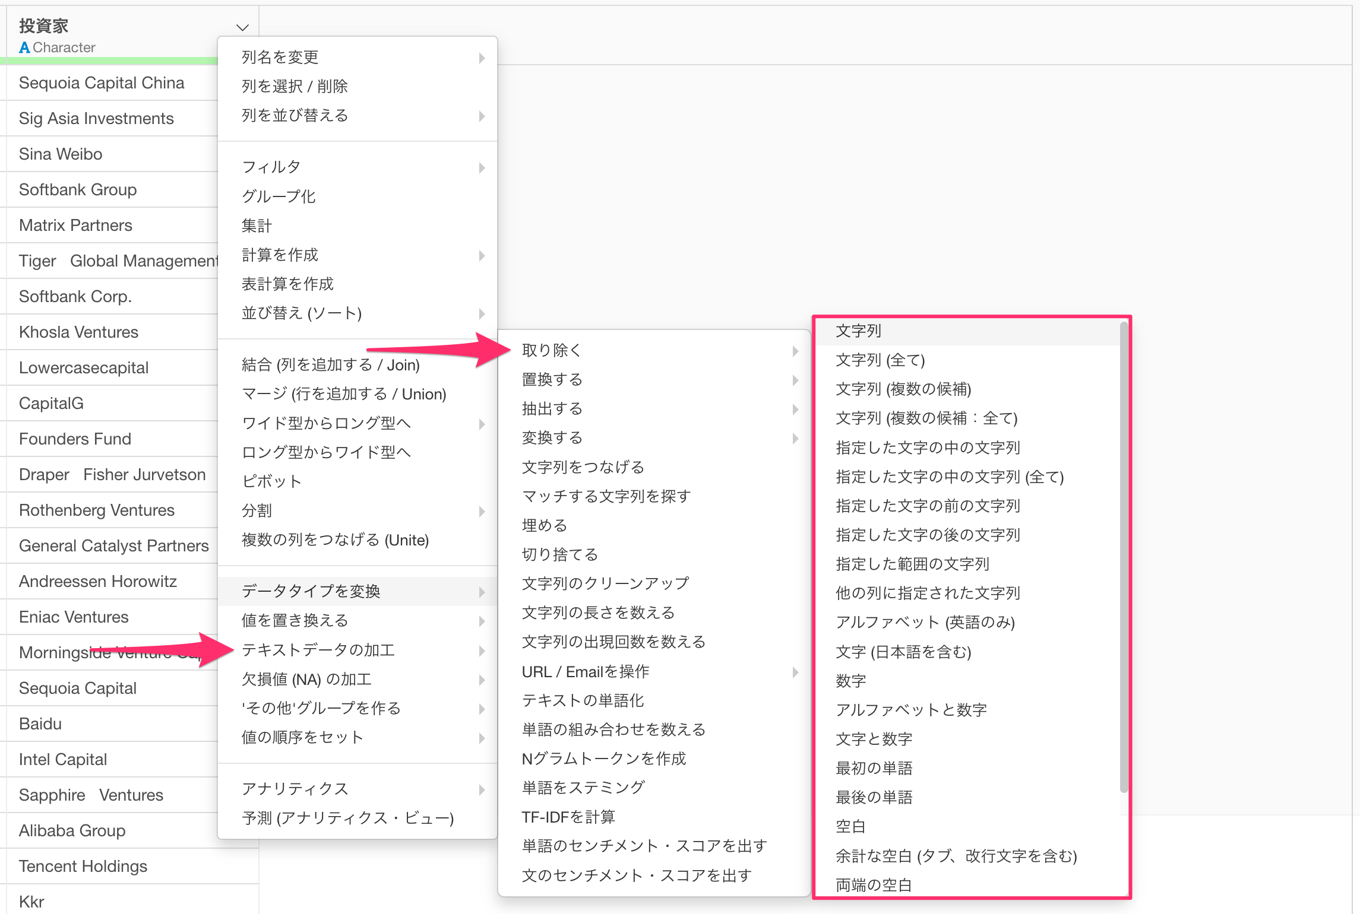1360x914 pixels.
Task: Click ピボット menu entry
Action: [358, 481]
